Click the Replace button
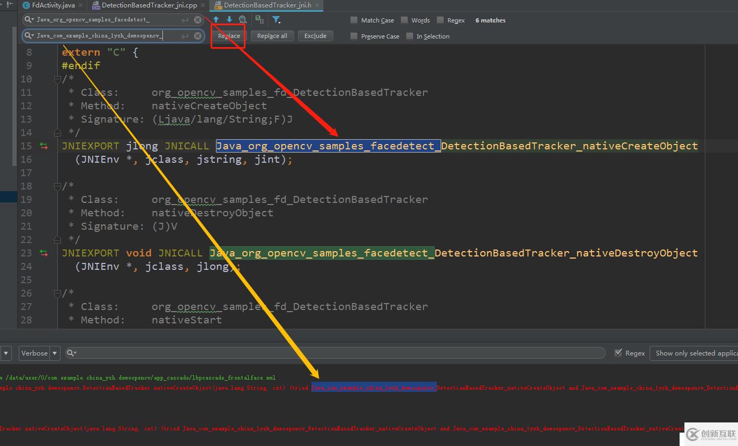The image size is (738, 446). [229, 36]
